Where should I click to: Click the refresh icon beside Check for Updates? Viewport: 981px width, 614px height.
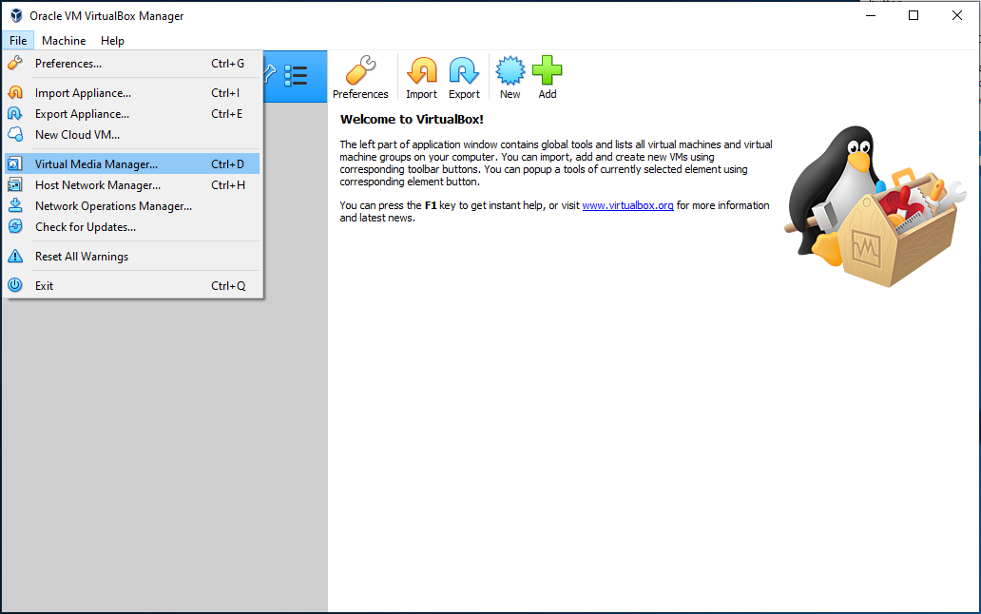pyautogui.click(x=15, y=226)
